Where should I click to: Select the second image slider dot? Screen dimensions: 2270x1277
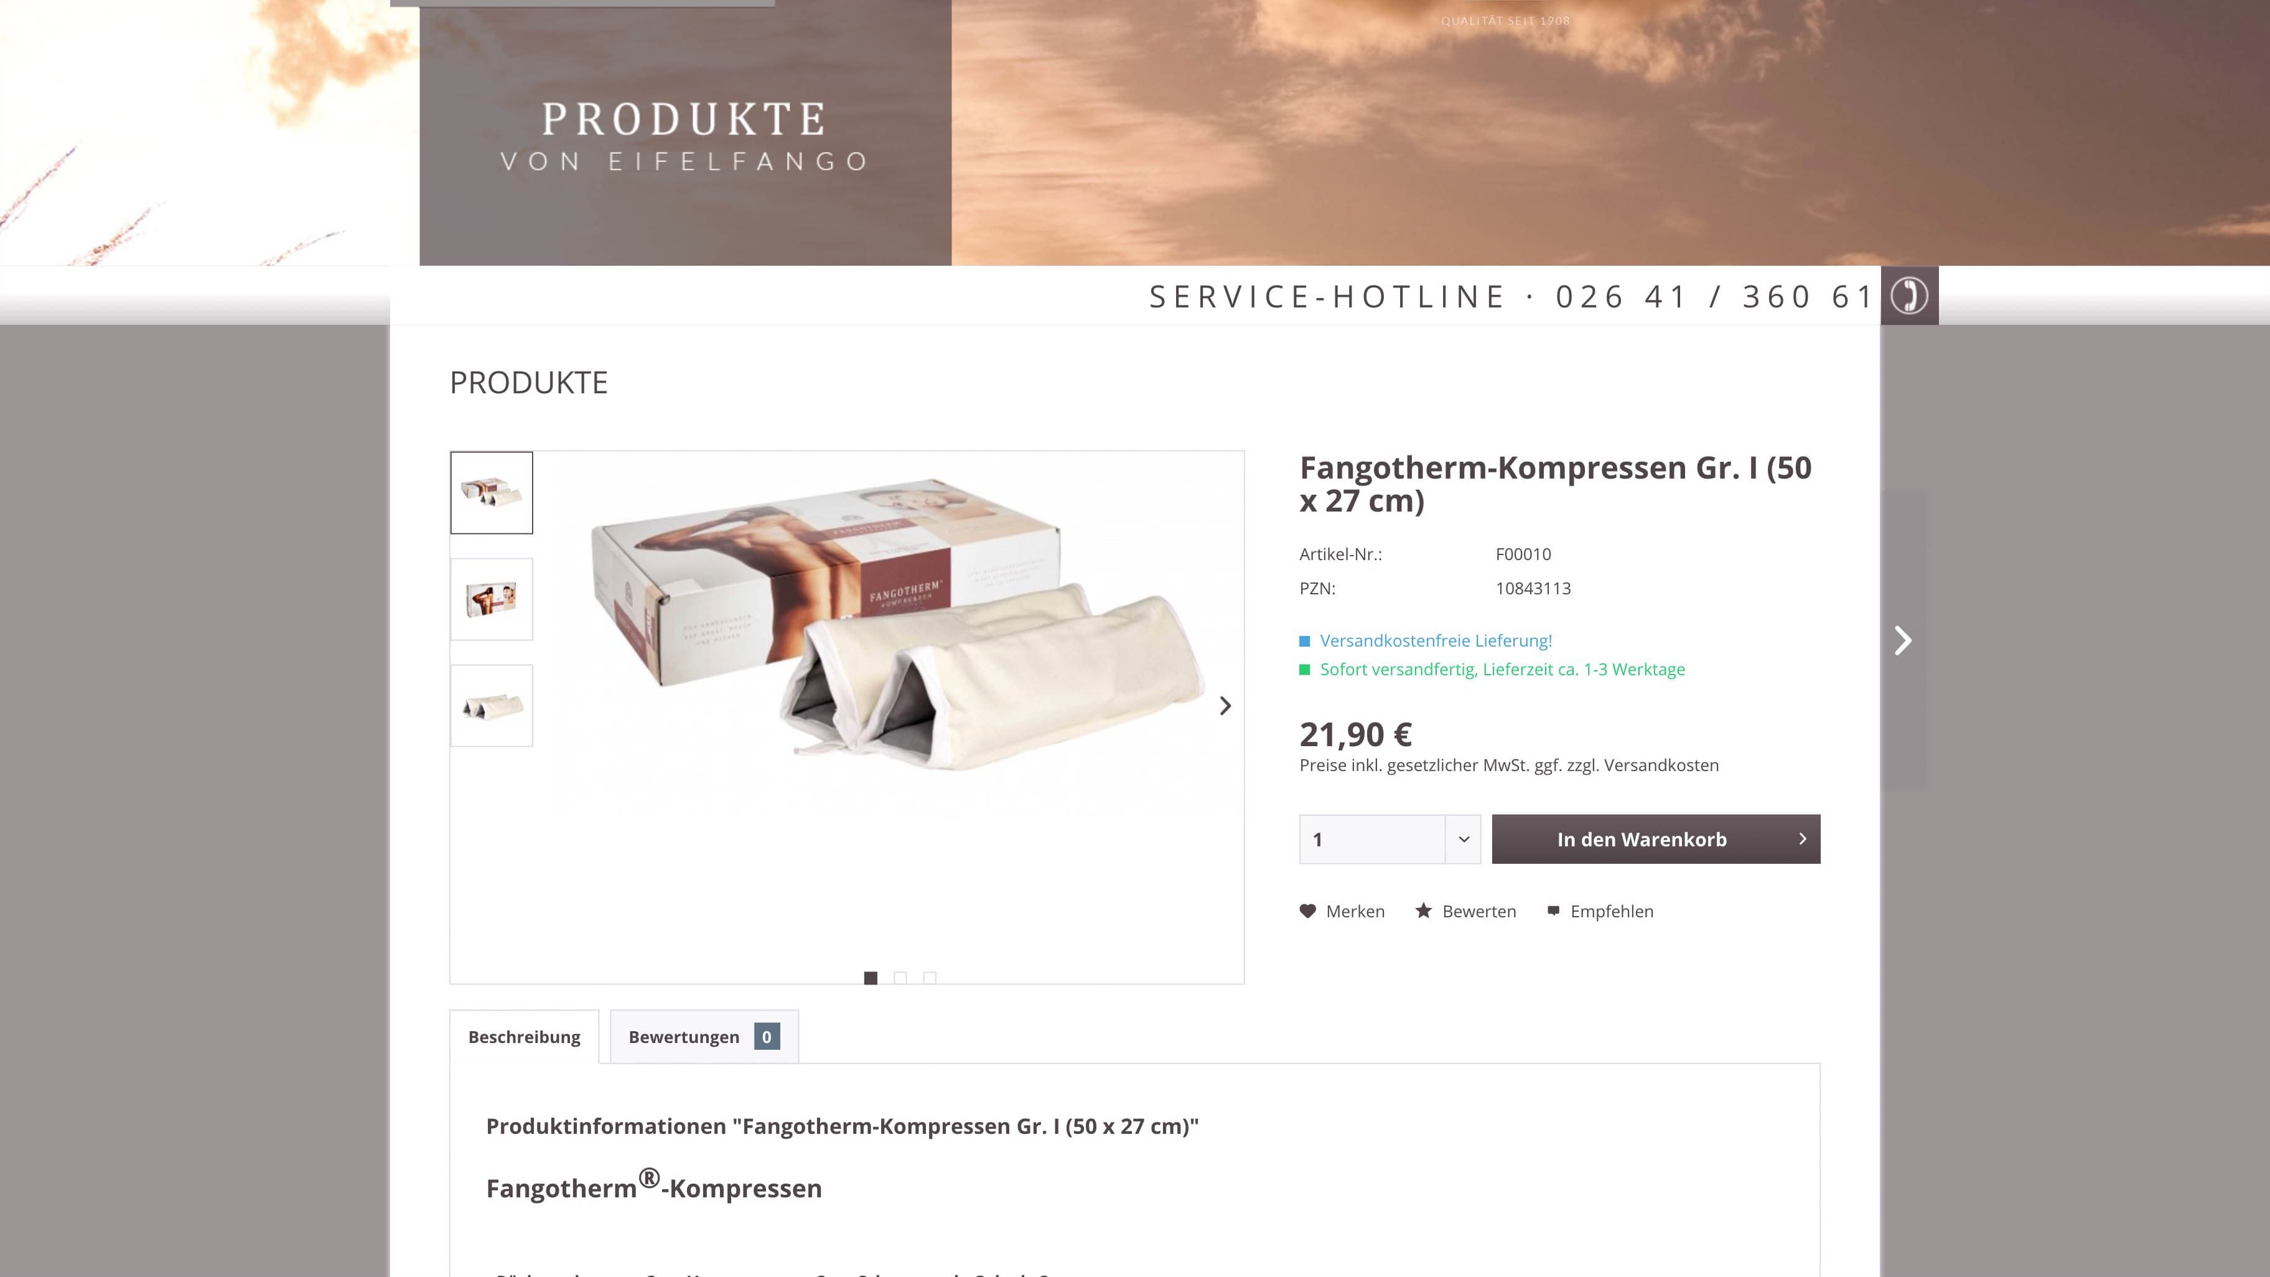900,978
